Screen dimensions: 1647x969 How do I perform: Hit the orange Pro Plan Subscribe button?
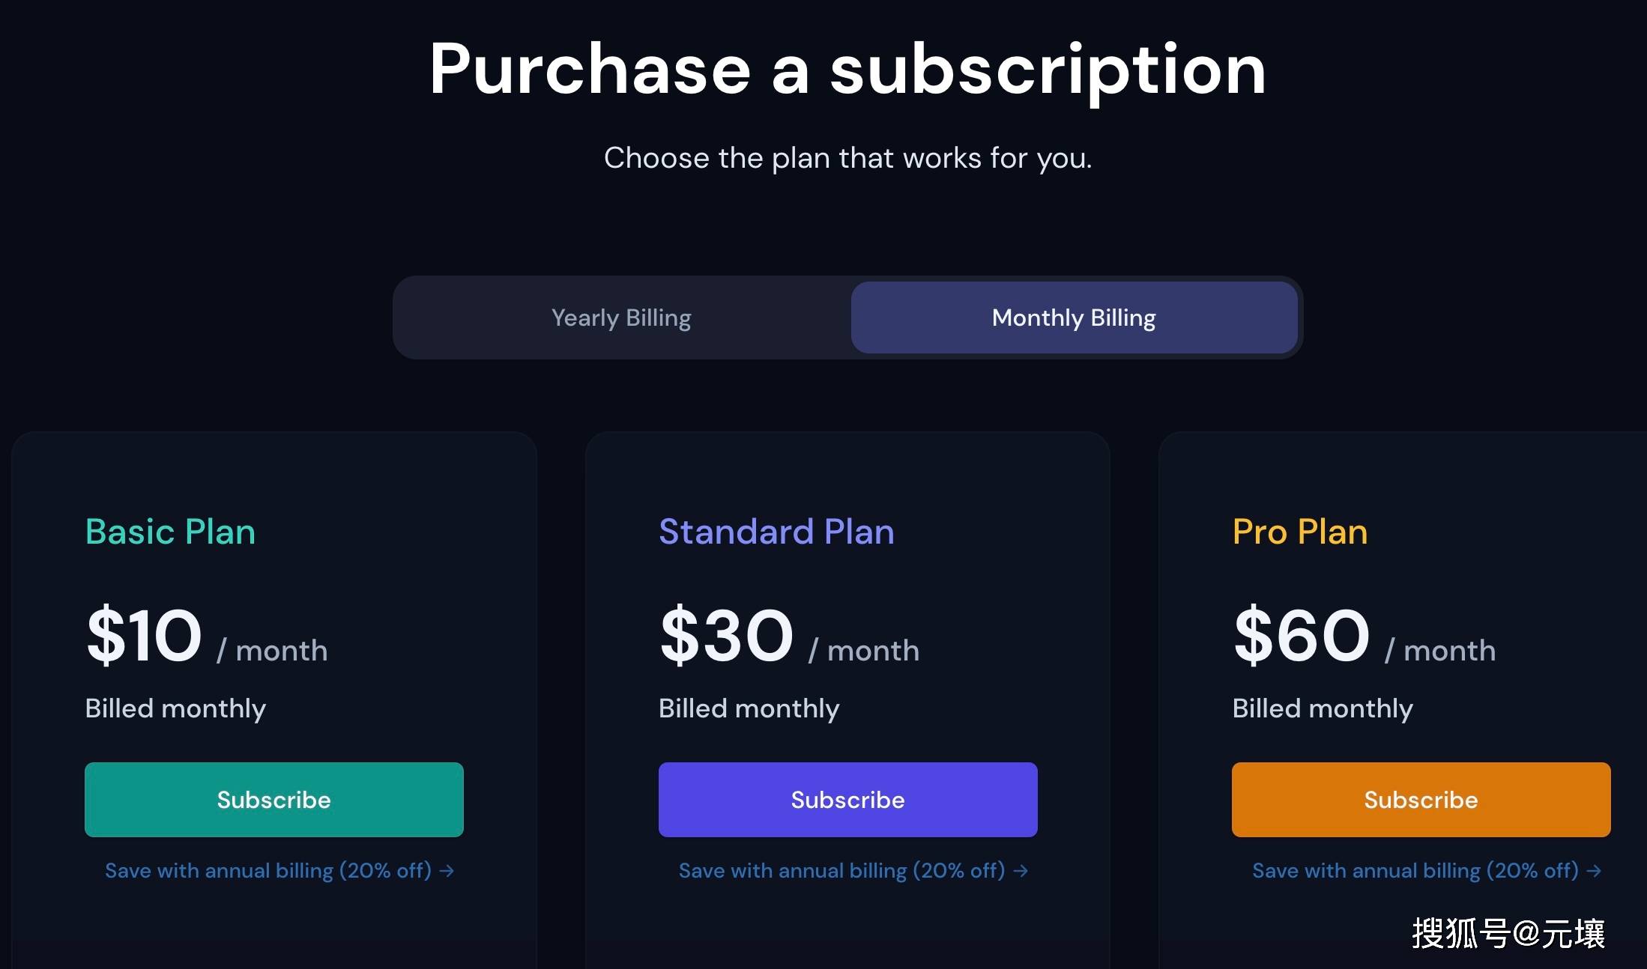coord(1421,800)
